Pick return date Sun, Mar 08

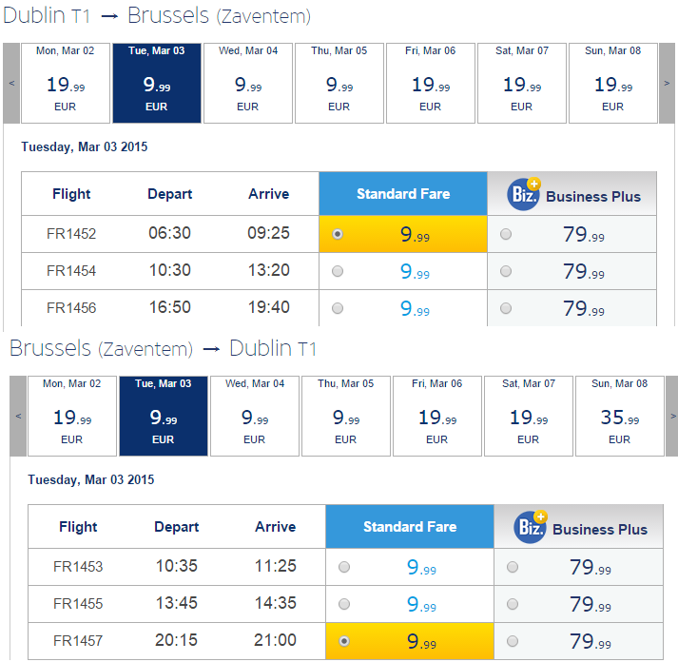tap(620, 416)
